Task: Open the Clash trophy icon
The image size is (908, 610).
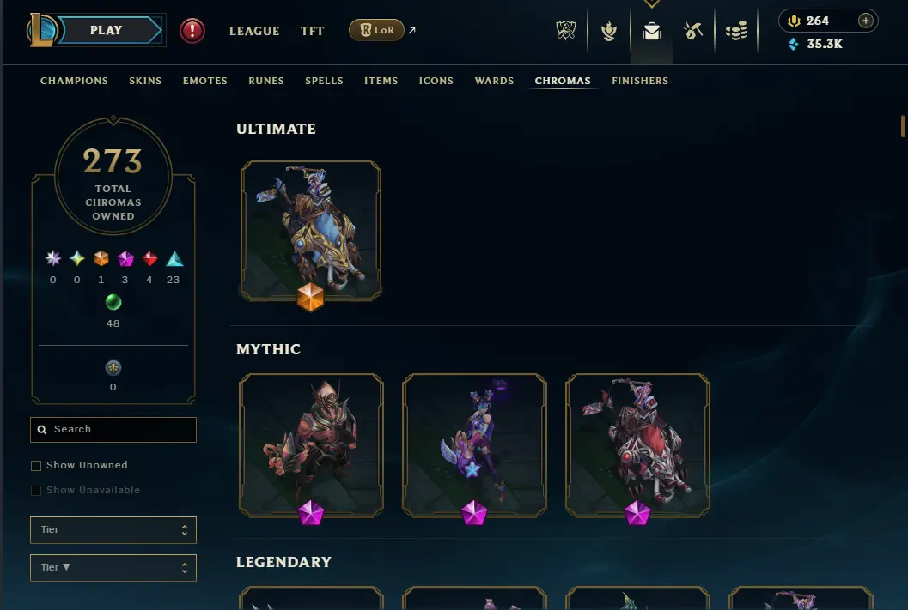Action: click(566, 31)
